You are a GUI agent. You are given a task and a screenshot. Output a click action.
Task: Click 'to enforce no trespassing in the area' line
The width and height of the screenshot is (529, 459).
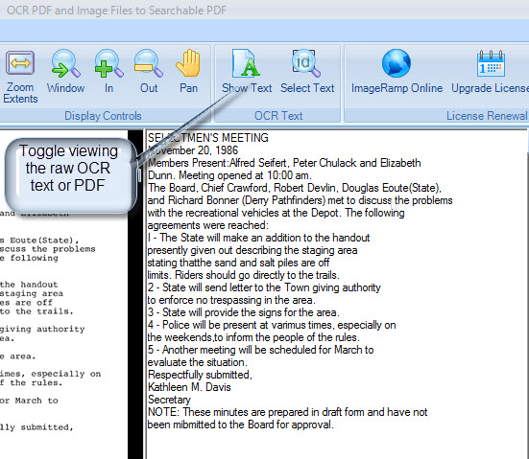[x=231, y=300]
